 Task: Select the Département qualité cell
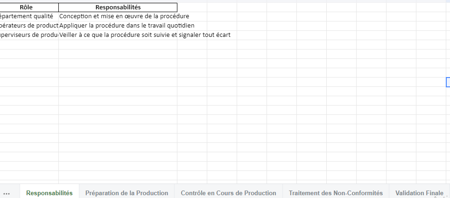coord(29,16)
